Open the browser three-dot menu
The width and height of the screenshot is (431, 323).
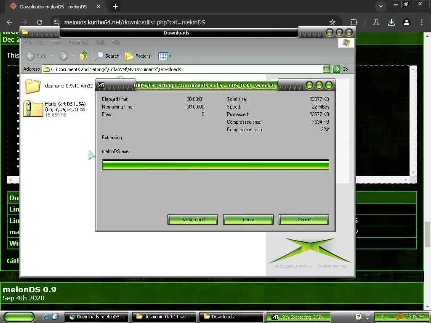tap(422, 22)
